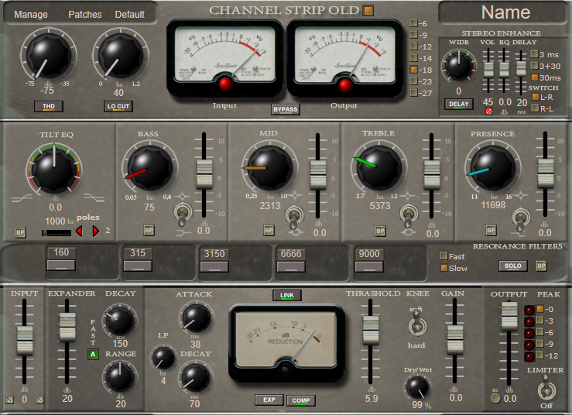Click the THD knob showing -75 db

tap(48, 56)
